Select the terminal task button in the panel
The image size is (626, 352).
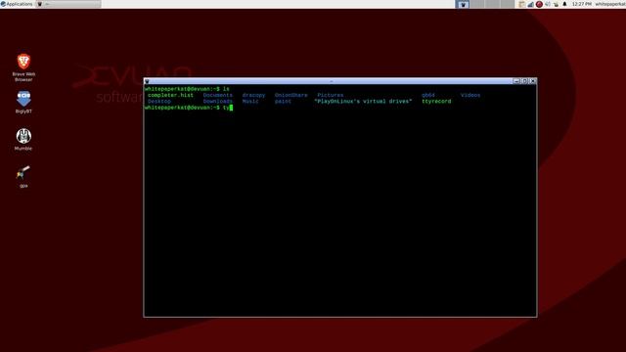tap(68, 4)
